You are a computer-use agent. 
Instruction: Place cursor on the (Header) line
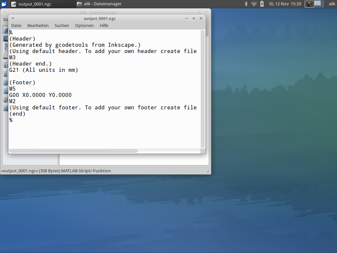coord(22,39)
